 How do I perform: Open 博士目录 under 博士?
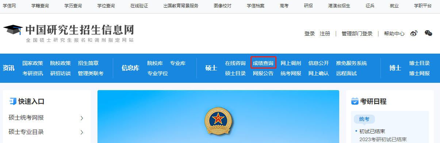pyautogui.click(x=420, y=63)
